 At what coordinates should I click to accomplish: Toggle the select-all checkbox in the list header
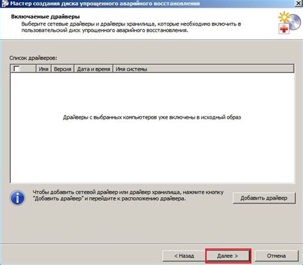pyautogui.click(x=16, y=68)
